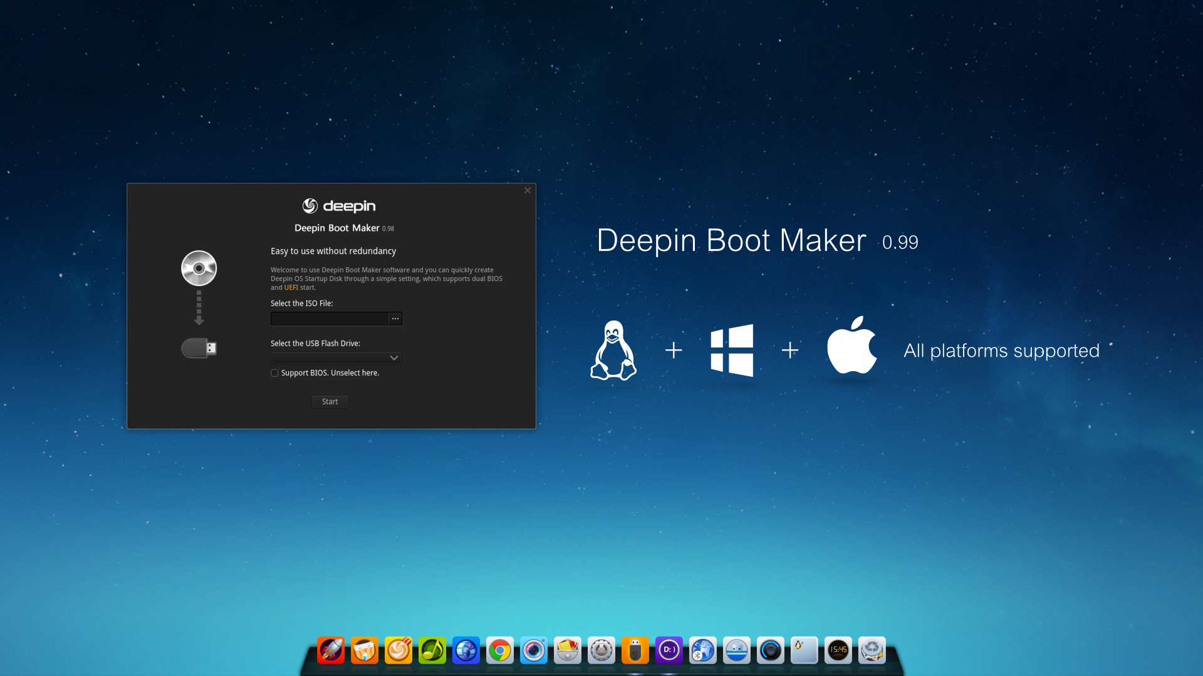Open the green music note player
Image resolution: width=1203 pixels, height=676 pixels.
(432, 650)
